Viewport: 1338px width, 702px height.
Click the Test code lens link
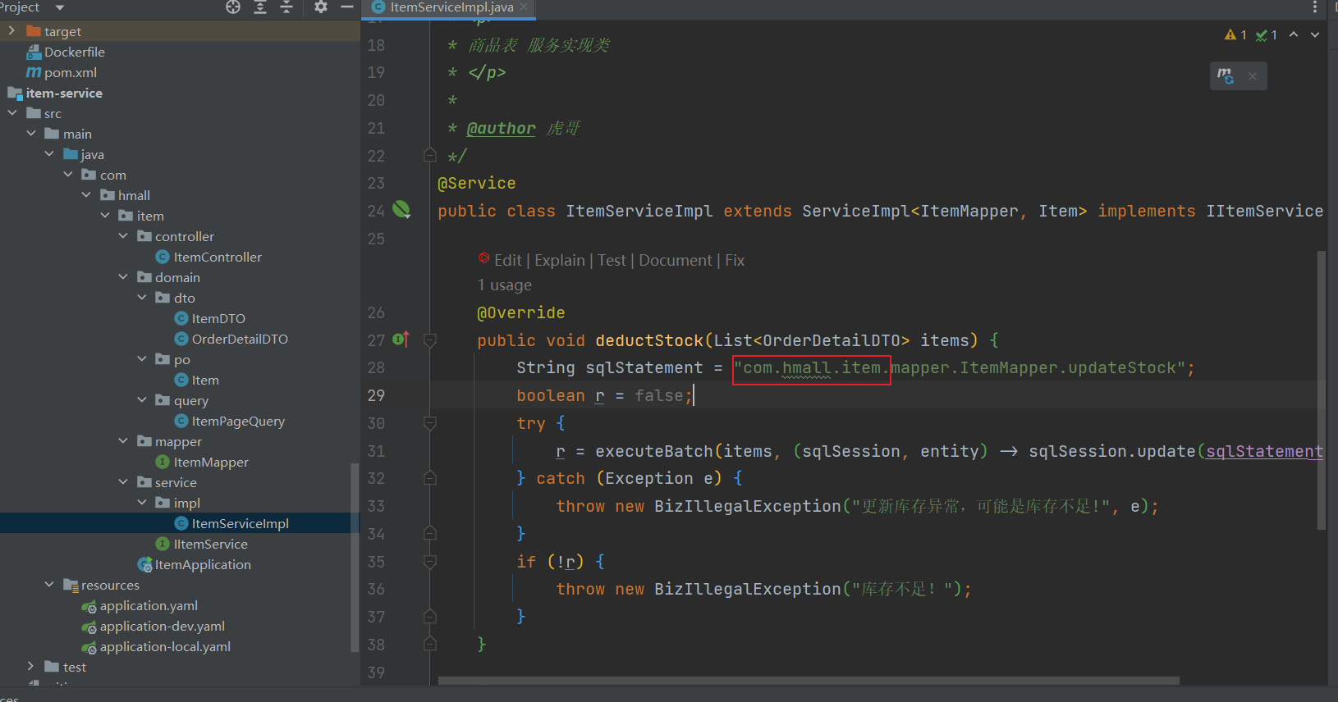(x=612, y=260)
